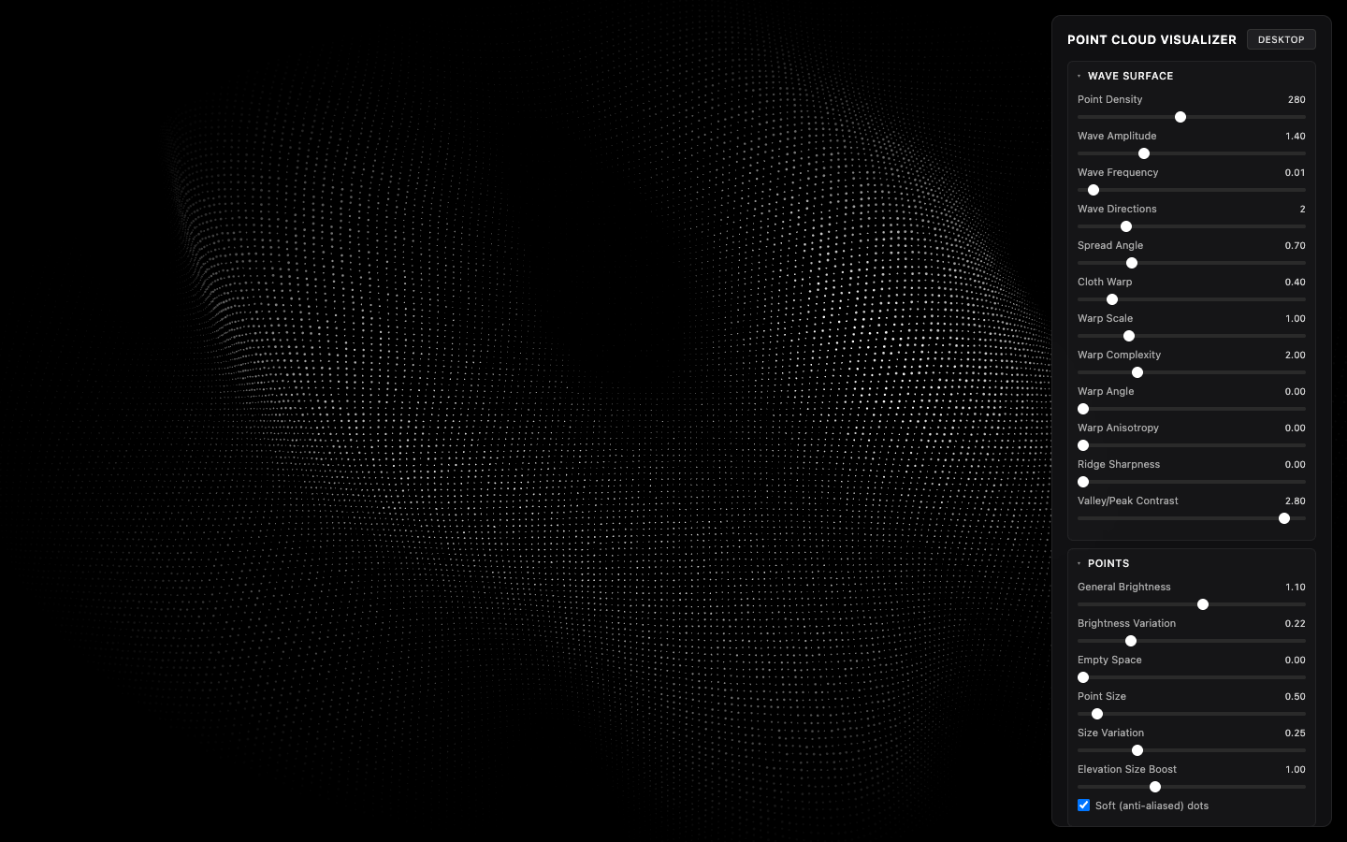The image size is (1347, 842).
Task: Toggle Soft (anti-aliased) dots checkbox
Action: coord(1083,806)
